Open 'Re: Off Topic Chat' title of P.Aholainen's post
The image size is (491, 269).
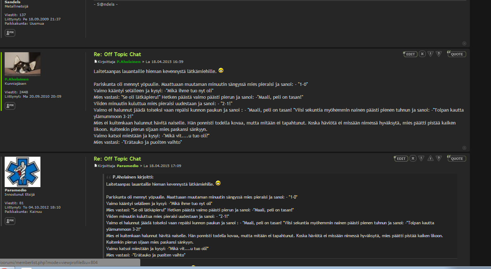click(117, 54)
